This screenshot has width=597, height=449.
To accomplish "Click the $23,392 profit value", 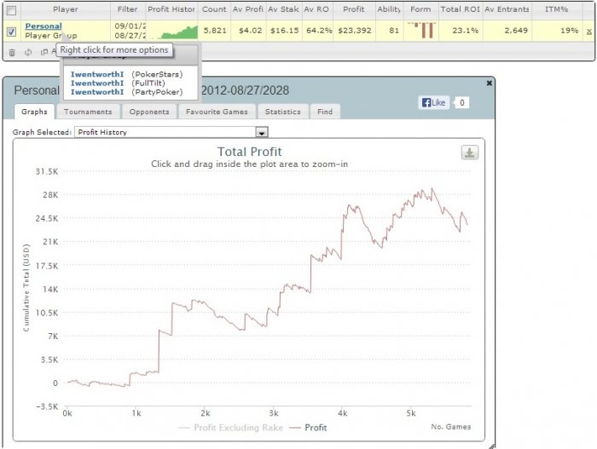I will point(355,31).
